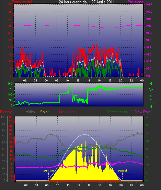Viewport: 161px width, 190px height.
Task: Click wind direction axis value 270
Action: coord(10,89)
